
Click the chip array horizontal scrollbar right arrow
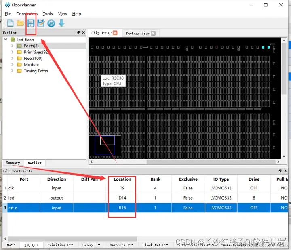tap(278, 162)
